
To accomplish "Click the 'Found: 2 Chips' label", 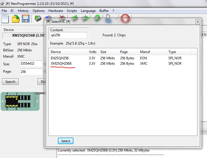I will 114,35.
